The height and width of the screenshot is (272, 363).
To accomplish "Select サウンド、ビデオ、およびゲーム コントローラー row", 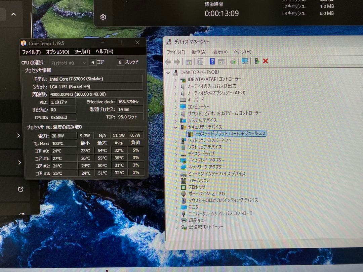I will point(224,114).
